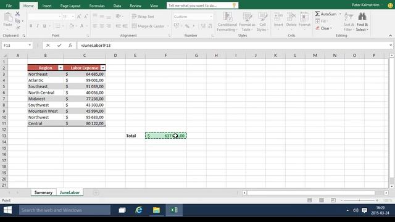Adjust the zoom slider

pyautogui.click(x=359, y=200)
